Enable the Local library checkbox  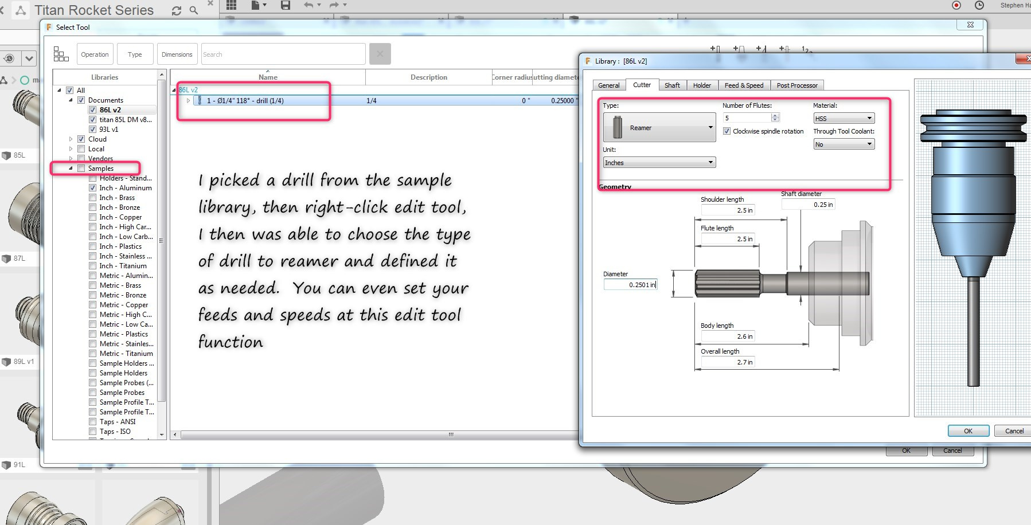[81, 149]
